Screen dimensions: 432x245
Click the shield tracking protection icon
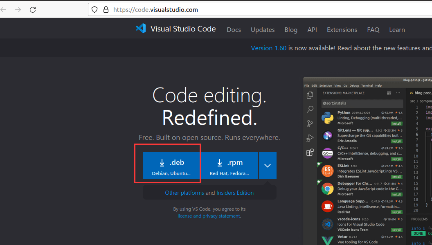pos(94,10)
